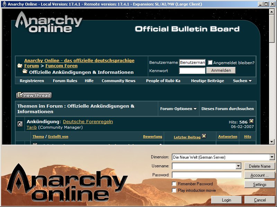Sort by the Erstellt von link

[58, 136]
